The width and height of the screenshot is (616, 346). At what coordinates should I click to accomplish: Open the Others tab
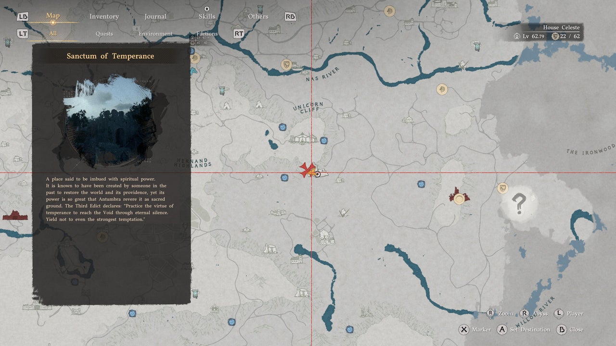pos(258,16)
